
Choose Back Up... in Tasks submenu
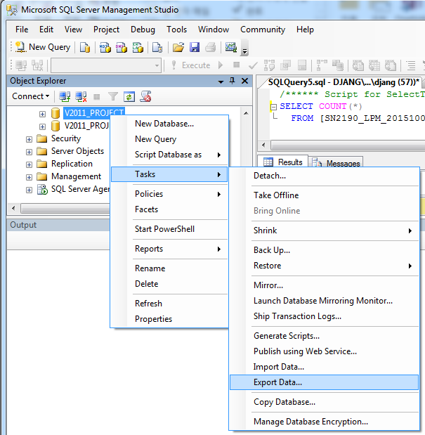[324, 250]
